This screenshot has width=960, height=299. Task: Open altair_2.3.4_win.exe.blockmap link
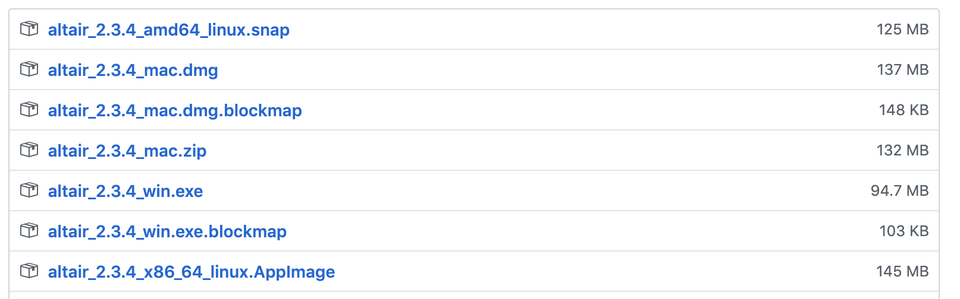(167, 231)
